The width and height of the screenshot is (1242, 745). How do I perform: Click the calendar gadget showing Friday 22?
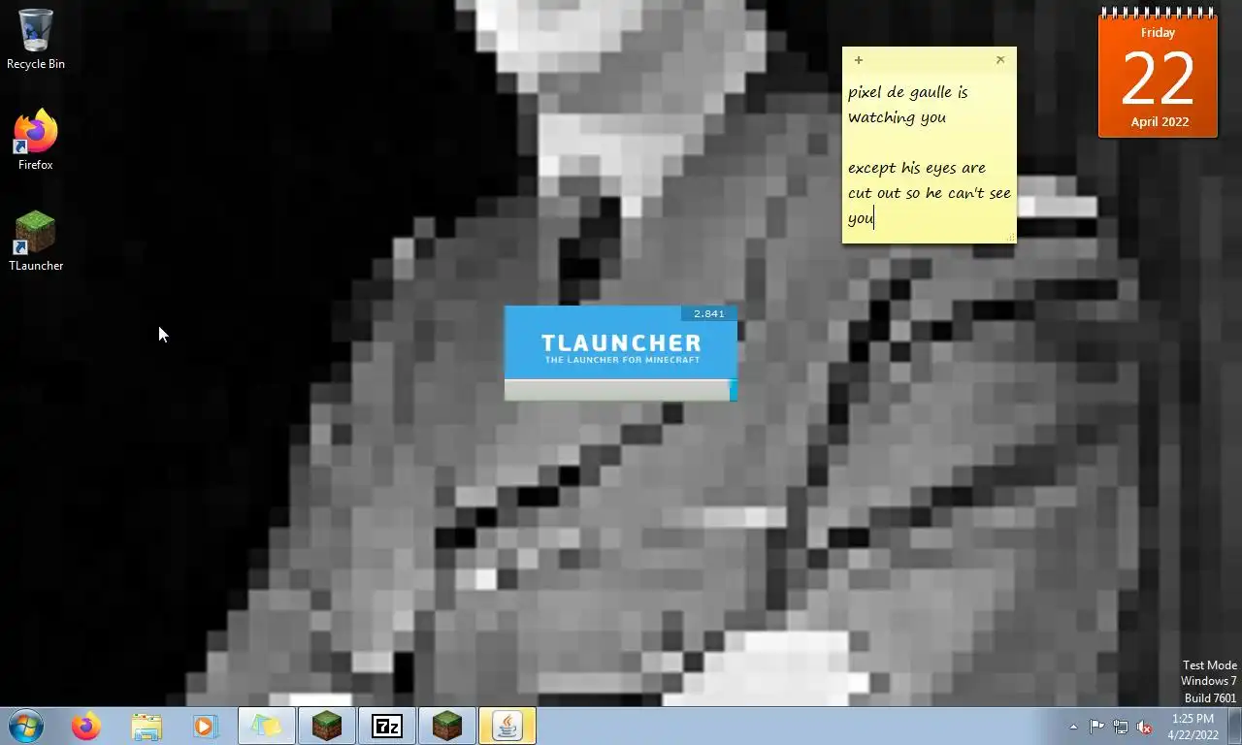pyautogui.click(x=1158, y=76)
